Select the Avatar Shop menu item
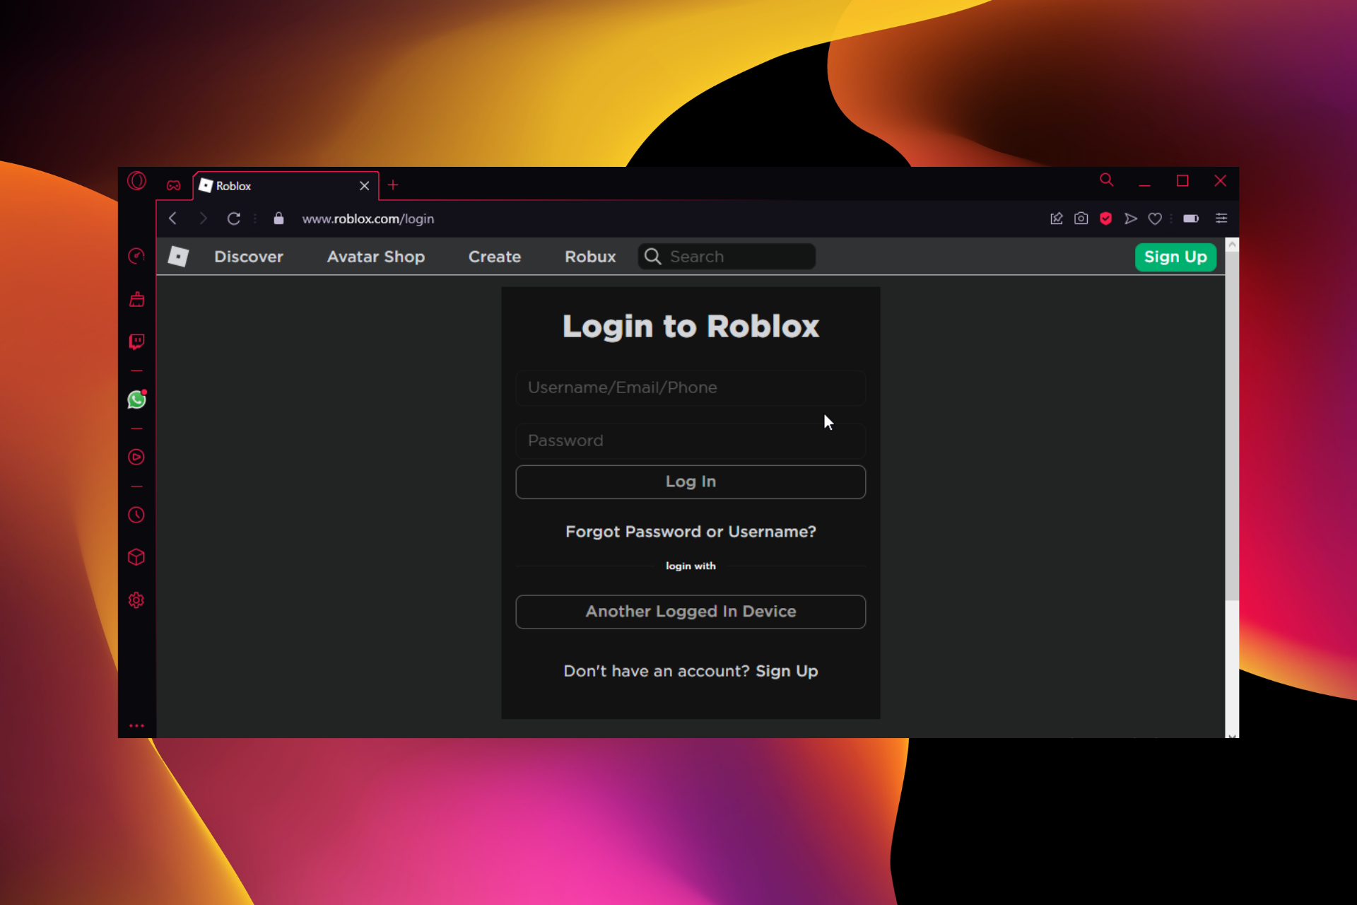 coord(375,255)
